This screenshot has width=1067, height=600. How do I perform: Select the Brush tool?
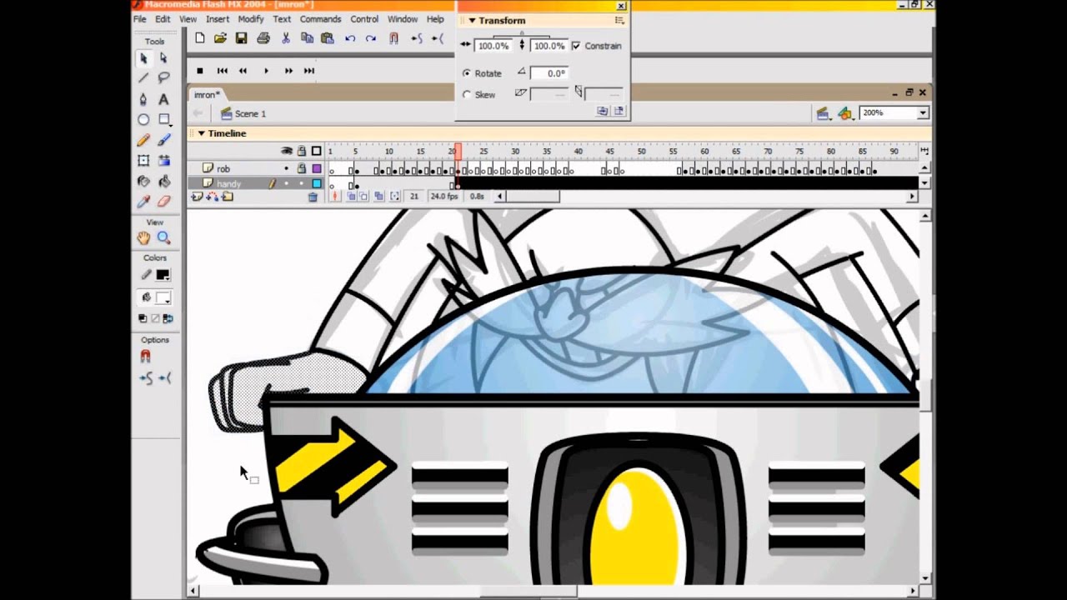(x=163, y=140)
